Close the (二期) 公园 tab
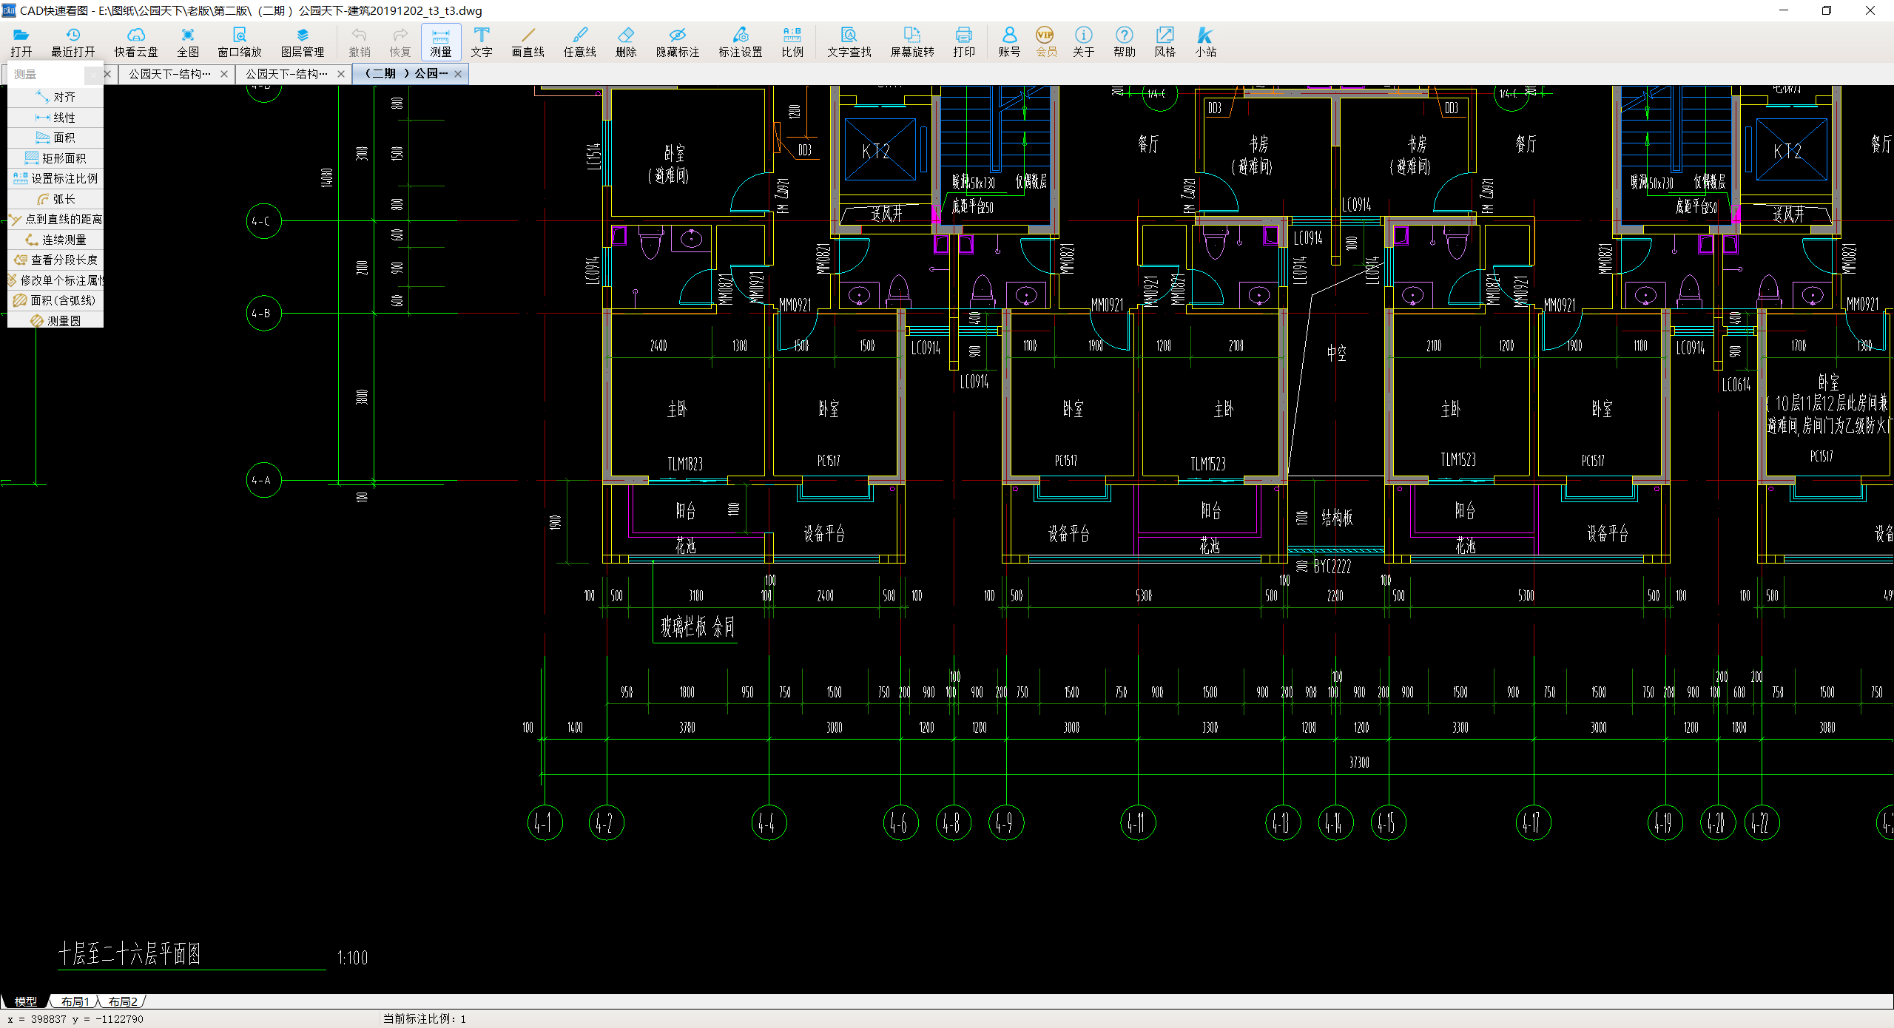The width and height of the screenshot is (1894, 1028). 458,74
